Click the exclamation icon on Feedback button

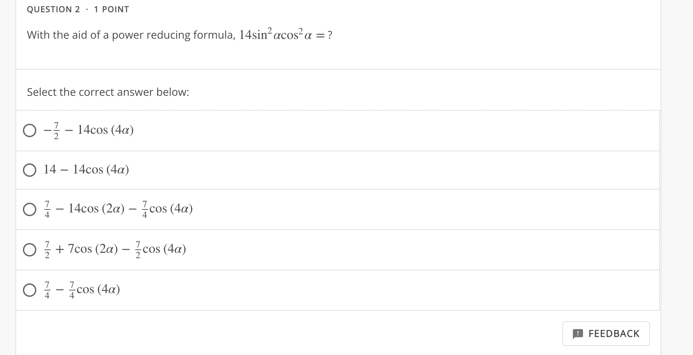tap(578, 333)
